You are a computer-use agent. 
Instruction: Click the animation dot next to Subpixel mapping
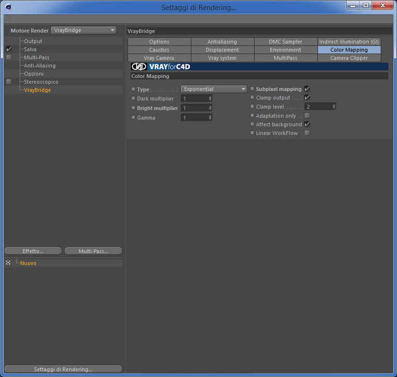coord(252,89)
